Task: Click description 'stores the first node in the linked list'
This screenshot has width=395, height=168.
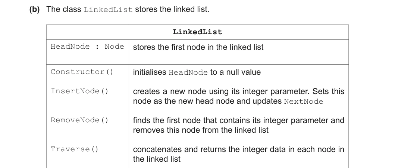Action: coord(198,47)
